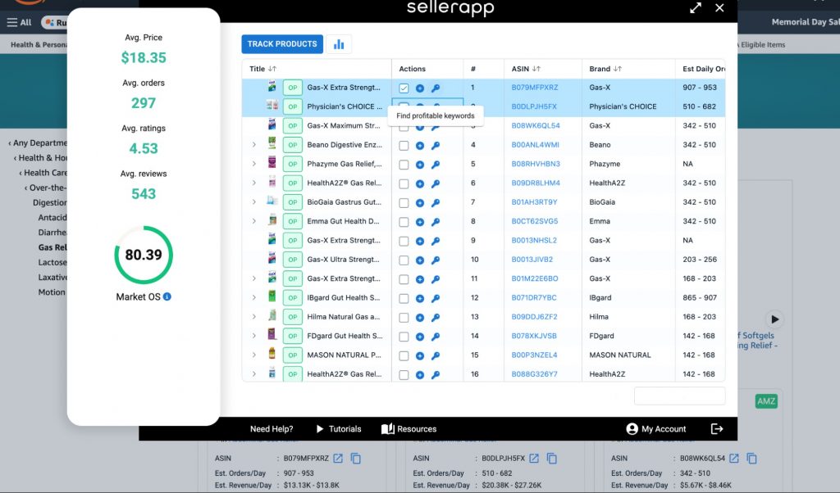Click the plus icon in the Phazyme row

pyautogui.click(x=420, y=165)
